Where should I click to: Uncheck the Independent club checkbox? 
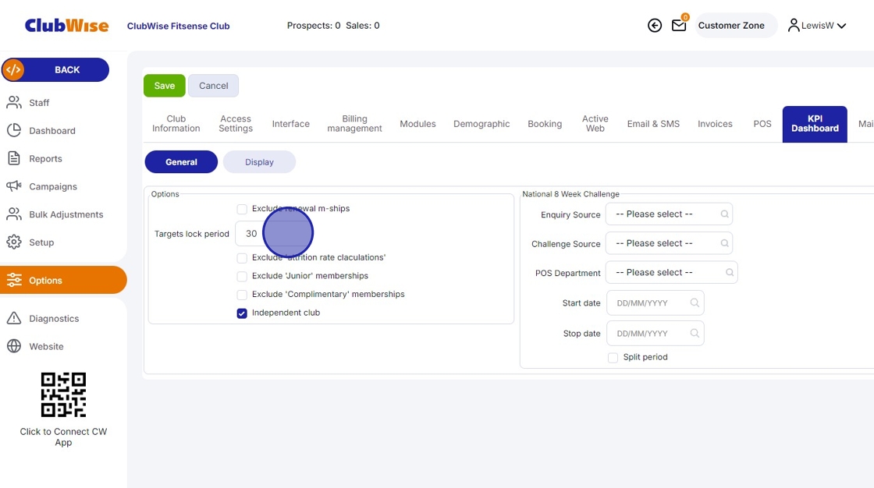[x=242, y=313]
